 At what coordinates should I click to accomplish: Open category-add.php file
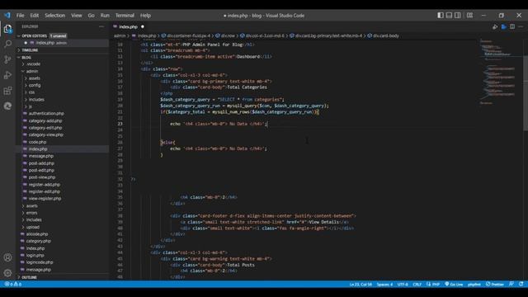pos(45,121)
